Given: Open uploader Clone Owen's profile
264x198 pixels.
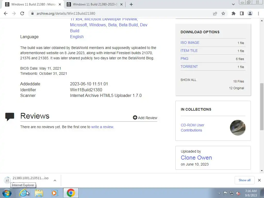Looking at the screenshot, I should [x=196, y=158].
